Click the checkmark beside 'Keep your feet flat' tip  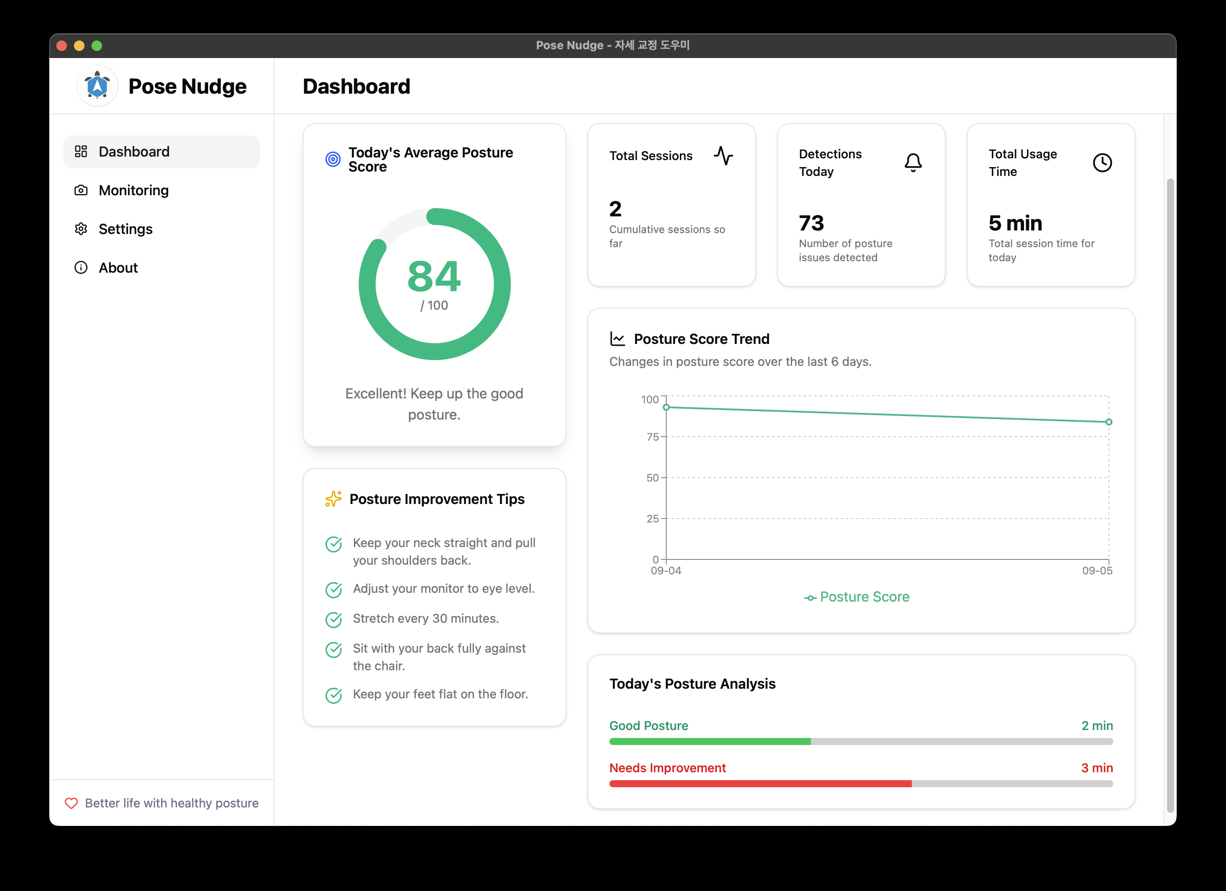334,695
